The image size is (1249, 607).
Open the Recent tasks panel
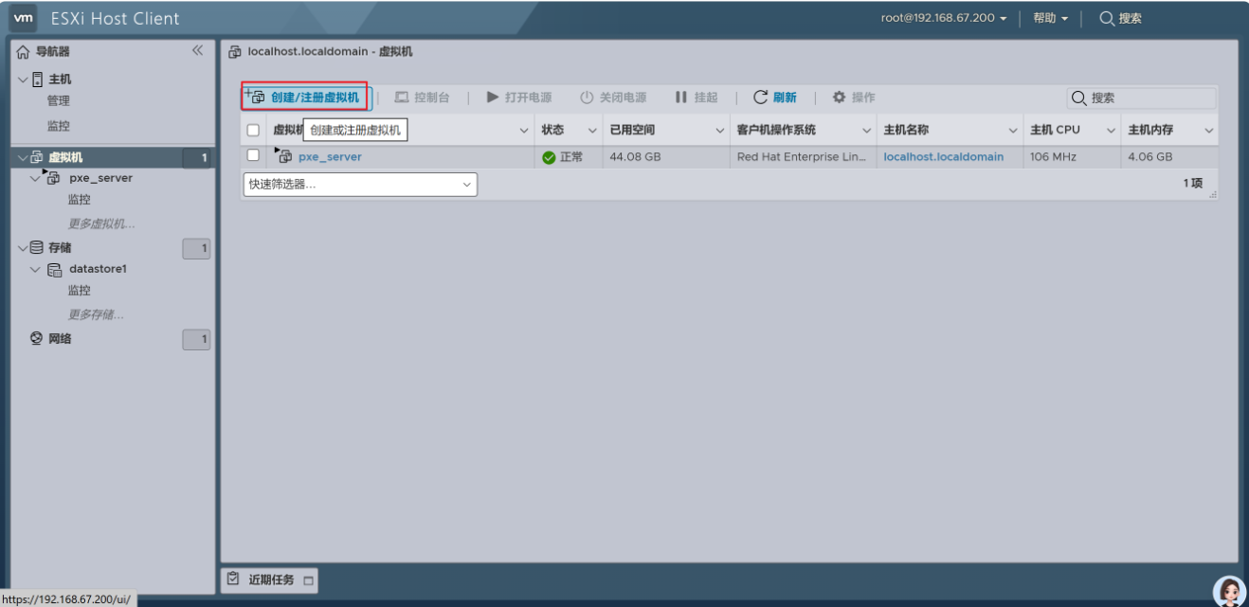pos(271,580)
